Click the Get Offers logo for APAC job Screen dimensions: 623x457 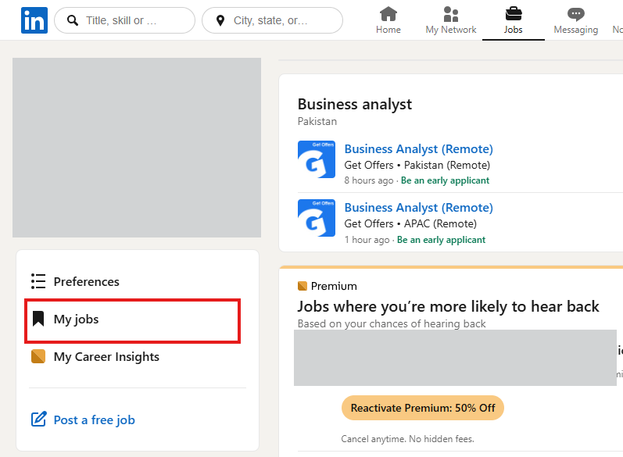click(x=317, y=218)
